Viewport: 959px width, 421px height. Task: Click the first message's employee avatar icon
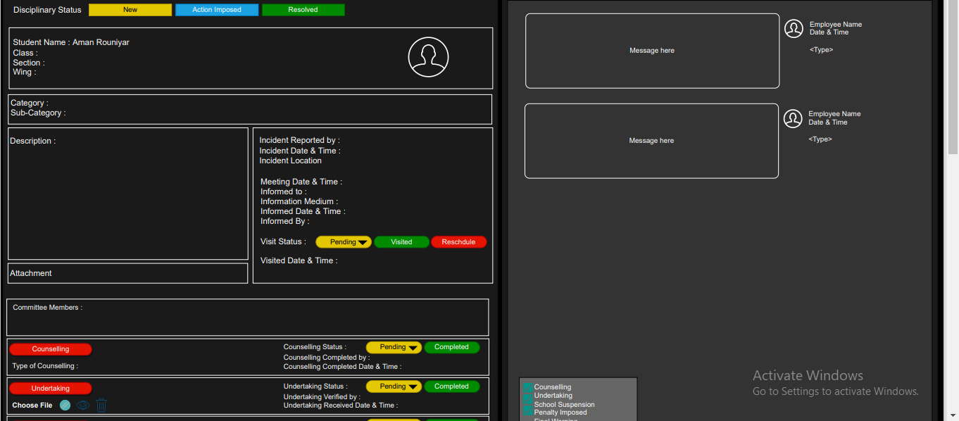click(x=794, y=29)
